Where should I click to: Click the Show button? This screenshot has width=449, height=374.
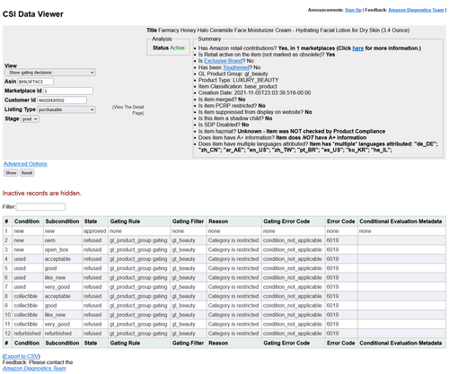tap(11, 173)
